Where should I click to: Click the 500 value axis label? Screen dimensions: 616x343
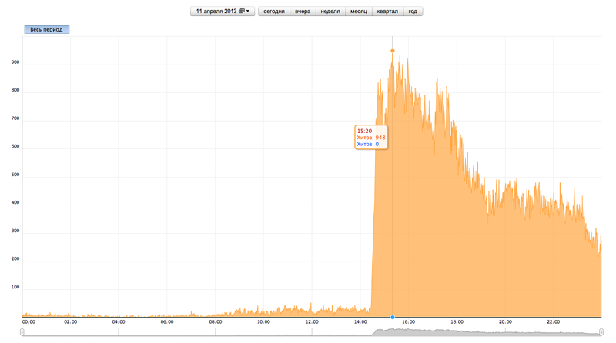pos(15,175)
